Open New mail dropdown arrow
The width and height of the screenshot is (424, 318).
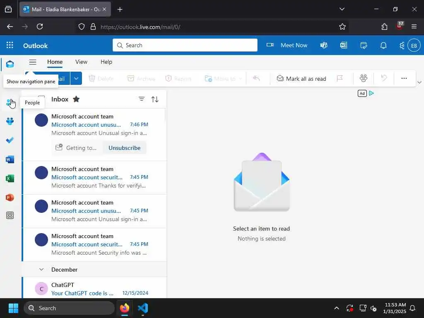(76, 78)
